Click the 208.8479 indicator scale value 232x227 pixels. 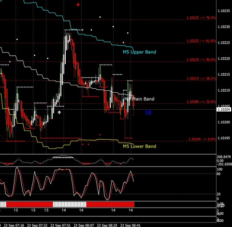pos(224,157)
